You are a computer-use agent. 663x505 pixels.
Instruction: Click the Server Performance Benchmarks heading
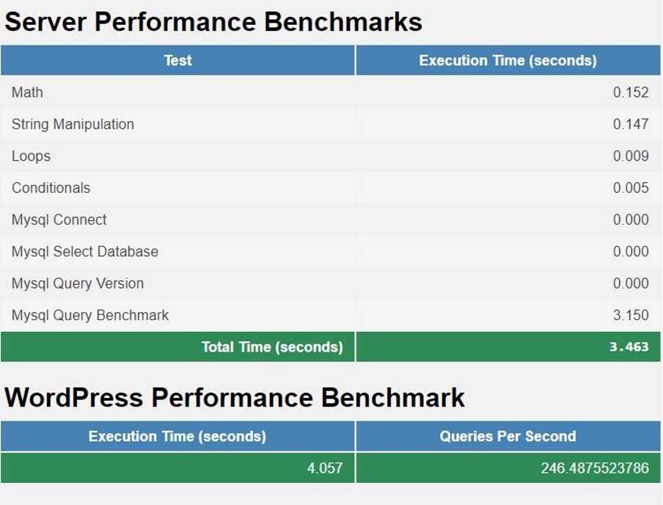tap(213, 22)
